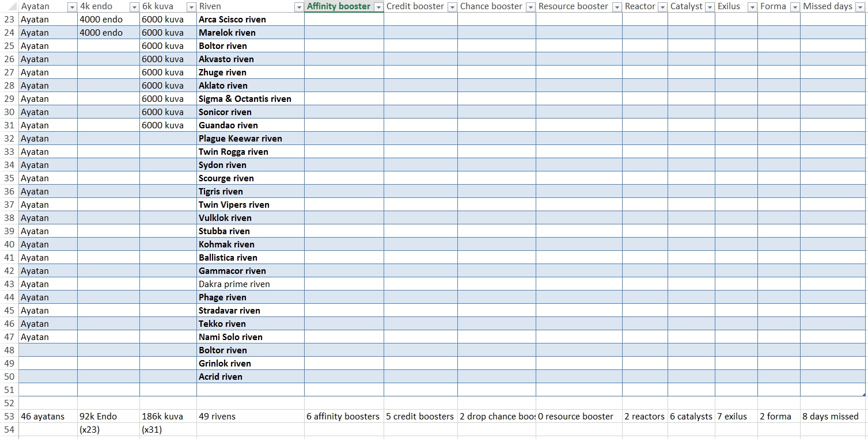Click the 0 resource booster total cell
Image resolution: width=868 pixels, height=439 pixels.
(579, 416)
